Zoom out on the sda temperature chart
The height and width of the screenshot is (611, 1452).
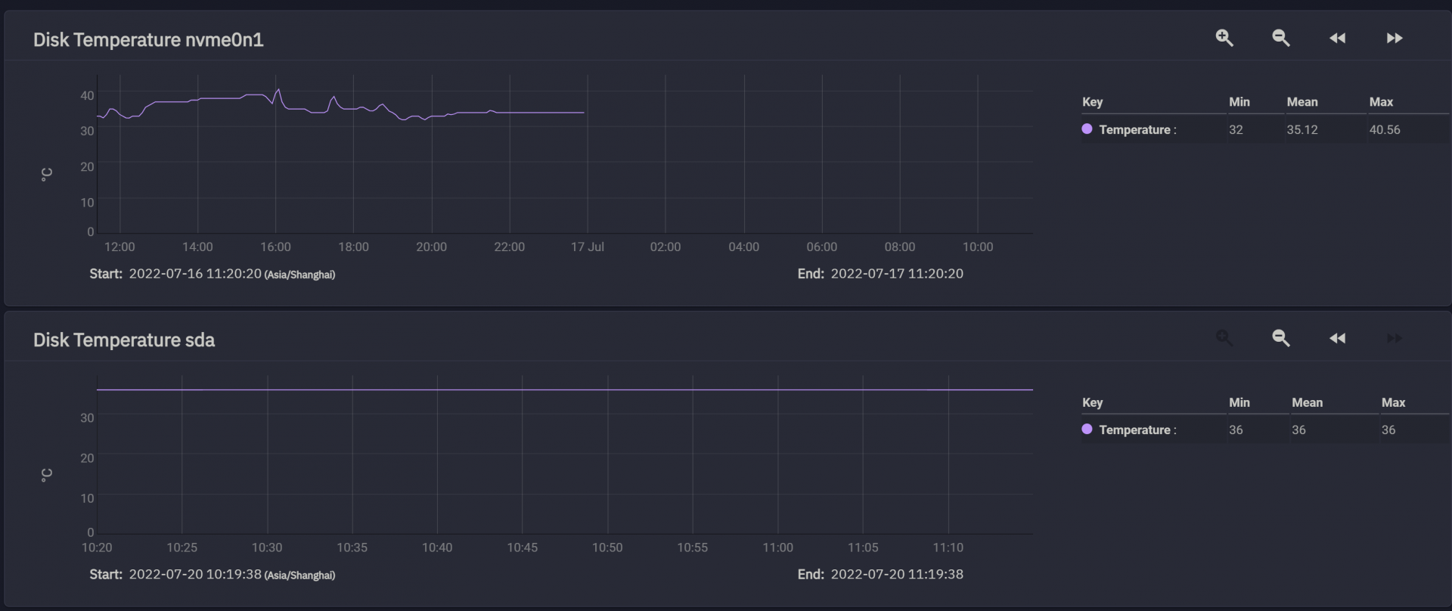pyautogui.click(x=1281, y=338)
